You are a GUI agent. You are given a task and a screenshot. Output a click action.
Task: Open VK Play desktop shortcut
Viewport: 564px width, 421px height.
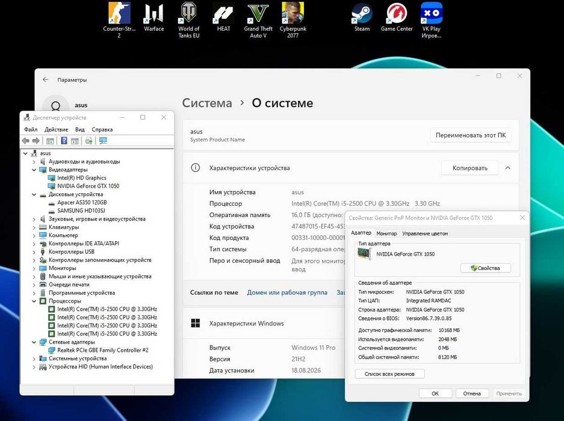tap(431, 20)
